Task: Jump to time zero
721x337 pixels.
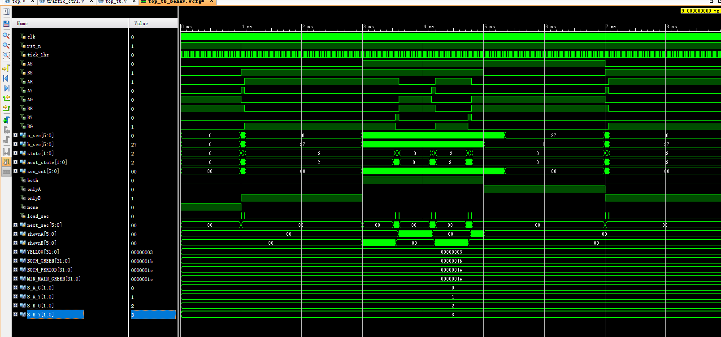Action: point(6,78)
